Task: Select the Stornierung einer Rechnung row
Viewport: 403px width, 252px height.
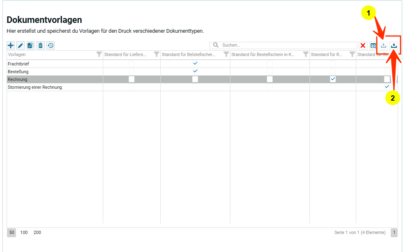Action: [x=35, y=87]
